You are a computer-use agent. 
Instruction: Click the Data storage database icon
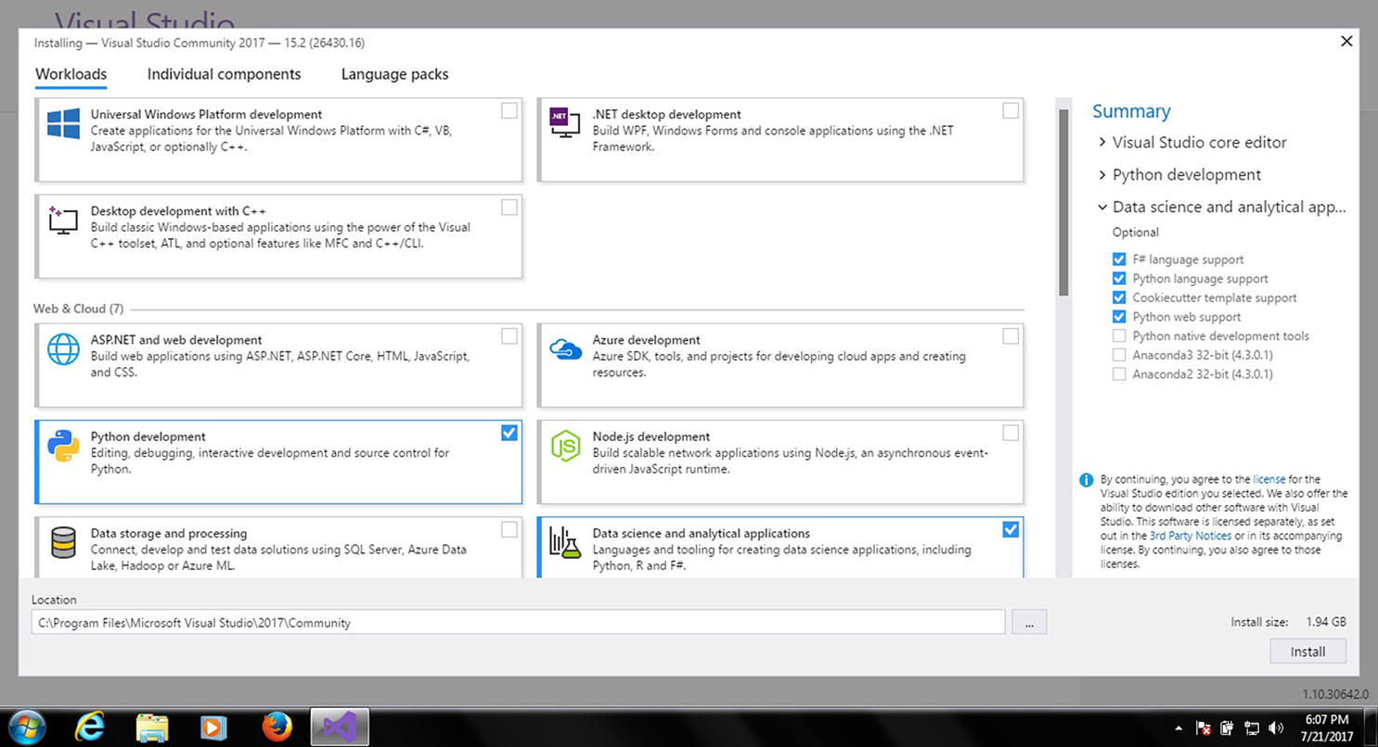pos(63,542)
